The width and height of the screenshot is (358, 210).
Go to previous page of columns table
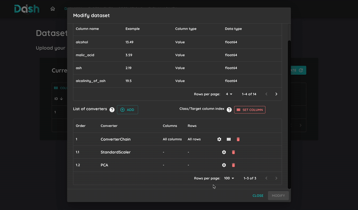point(266,94)
